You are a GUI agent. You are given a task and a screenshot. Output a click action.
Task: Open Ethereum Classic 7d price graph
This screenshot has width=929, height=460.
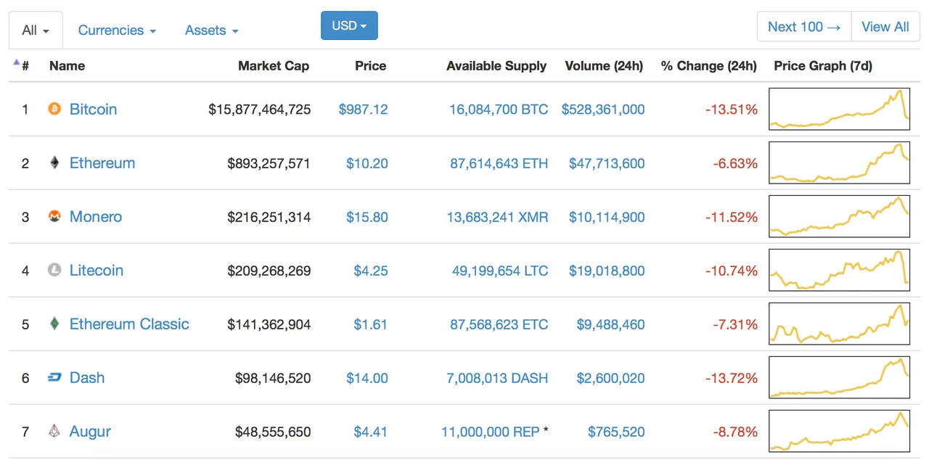pos(839,324)
